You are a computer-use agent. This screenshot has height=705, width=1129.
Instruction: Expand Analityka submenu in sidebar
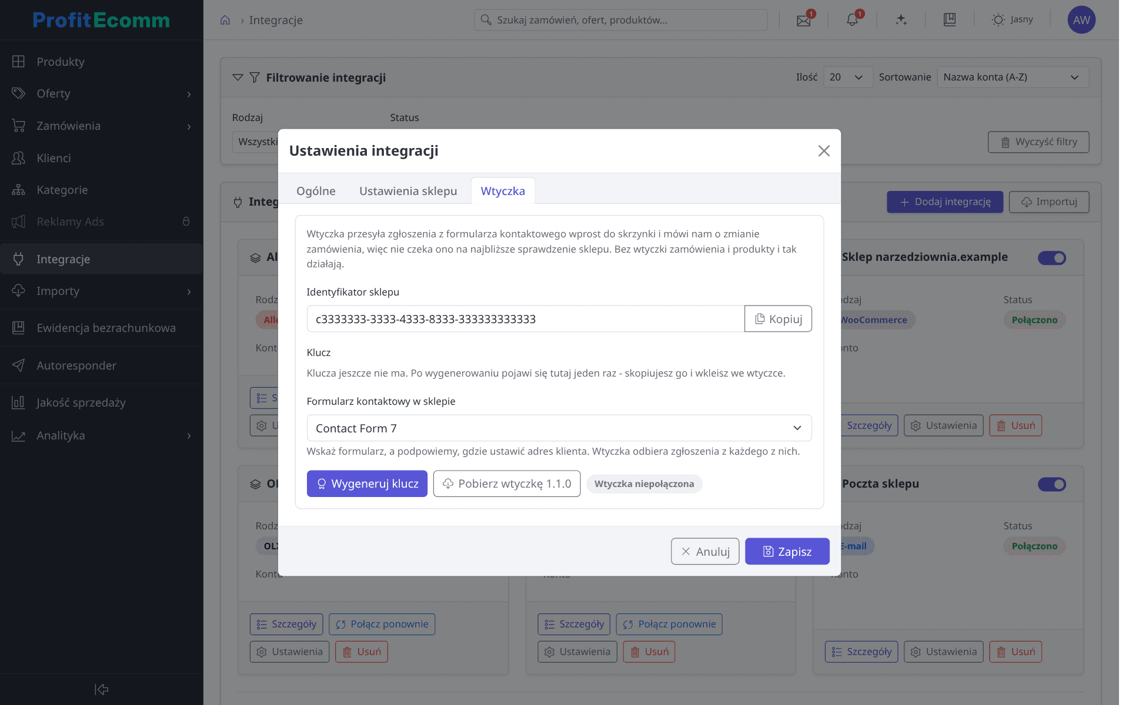tap(189, 436)
